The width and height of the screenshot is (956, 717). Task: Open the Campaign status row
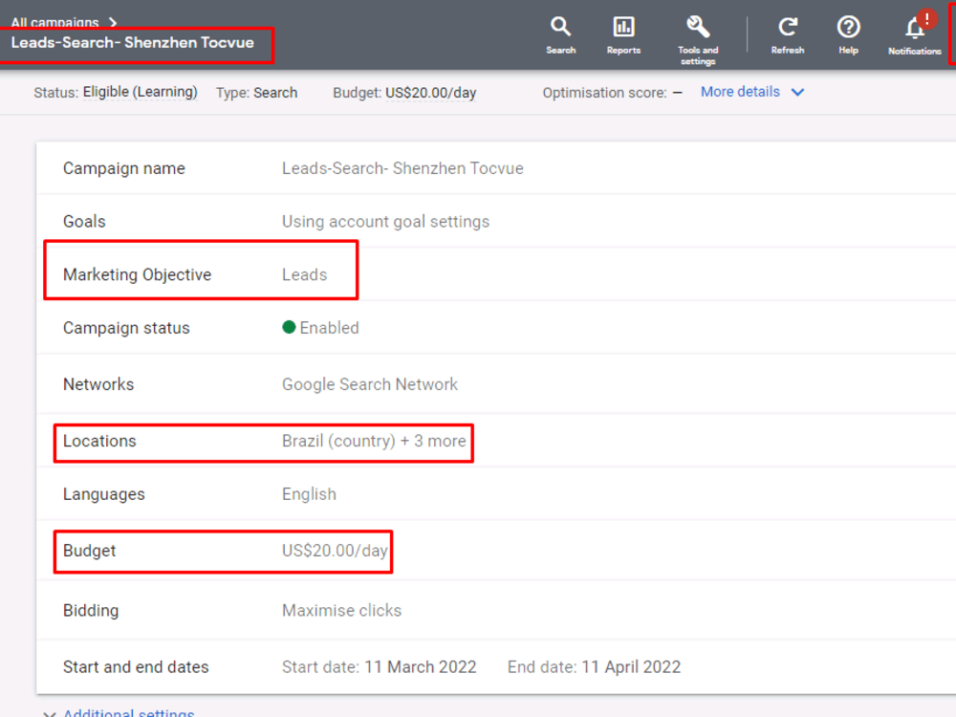(496, 327)
